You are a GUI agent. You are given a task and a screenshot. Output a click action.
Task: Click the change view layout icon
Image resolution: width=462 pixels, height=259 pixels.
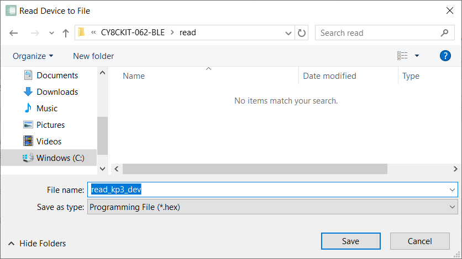(402, 56)
